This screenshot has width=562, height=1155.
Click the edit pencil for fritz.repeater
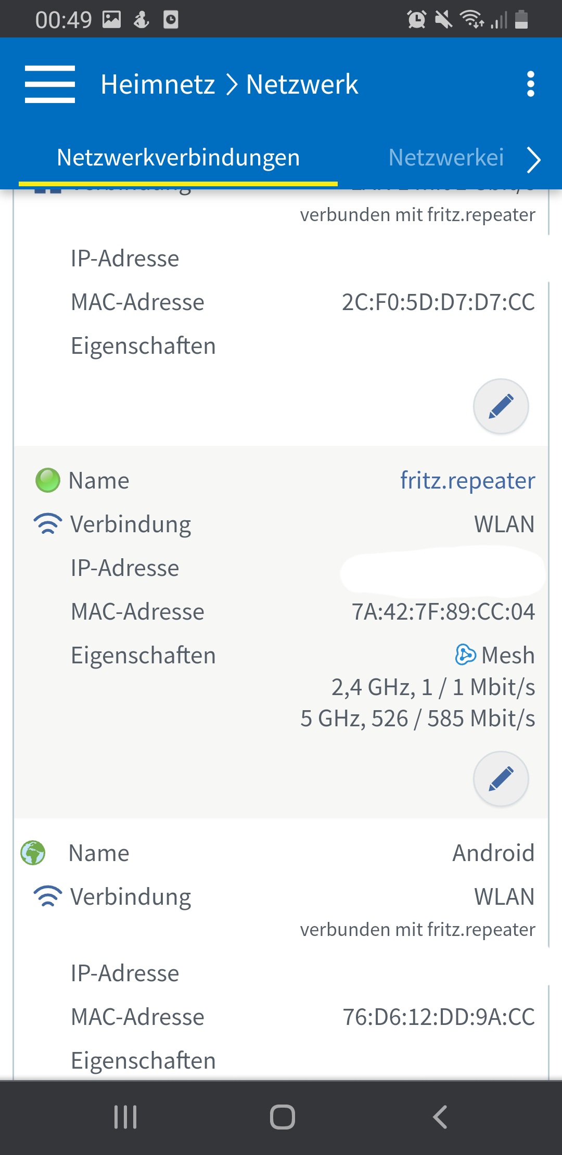[x=501, y=779]
